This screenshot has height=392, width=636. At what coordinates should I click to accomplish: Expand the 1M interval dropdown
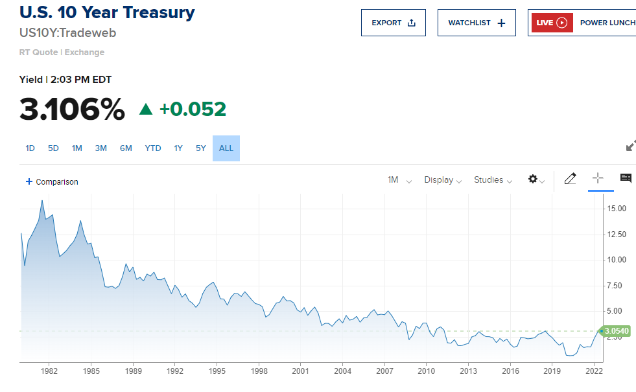pos(399,180)
